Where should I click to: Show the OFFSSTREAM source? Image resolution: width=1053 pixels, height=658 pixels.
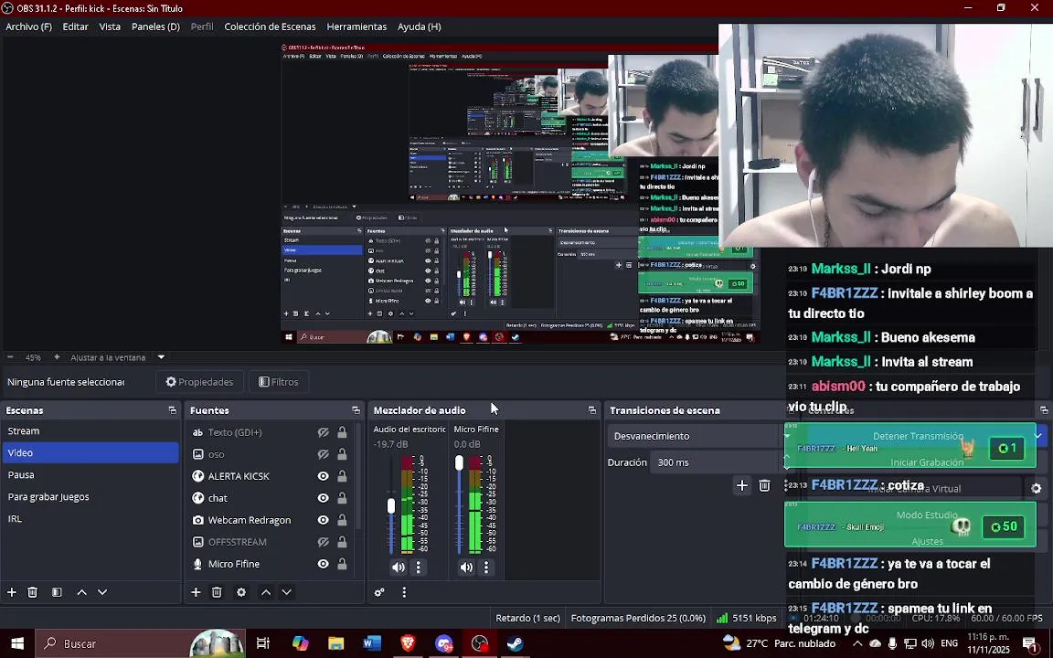pyautogui.click(x=323, y=542)
